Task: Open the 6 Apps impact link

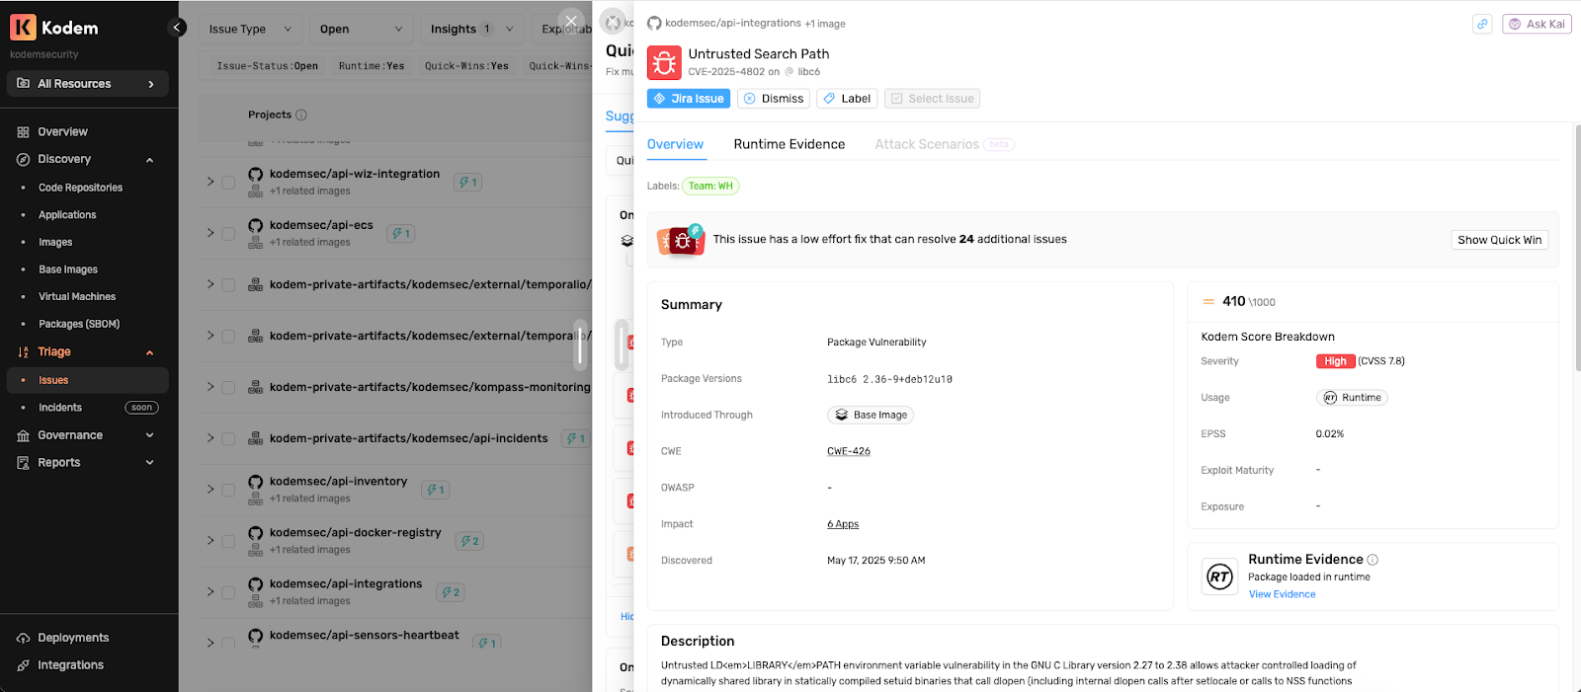Action: coord(843,524)
